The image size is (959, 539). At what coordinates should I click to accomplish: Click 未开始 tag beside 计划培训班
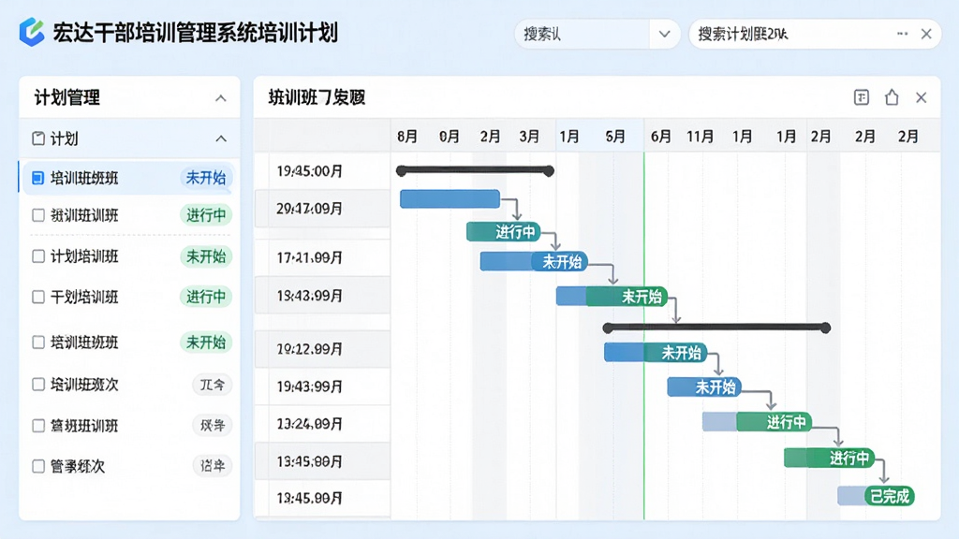[205, 256]
